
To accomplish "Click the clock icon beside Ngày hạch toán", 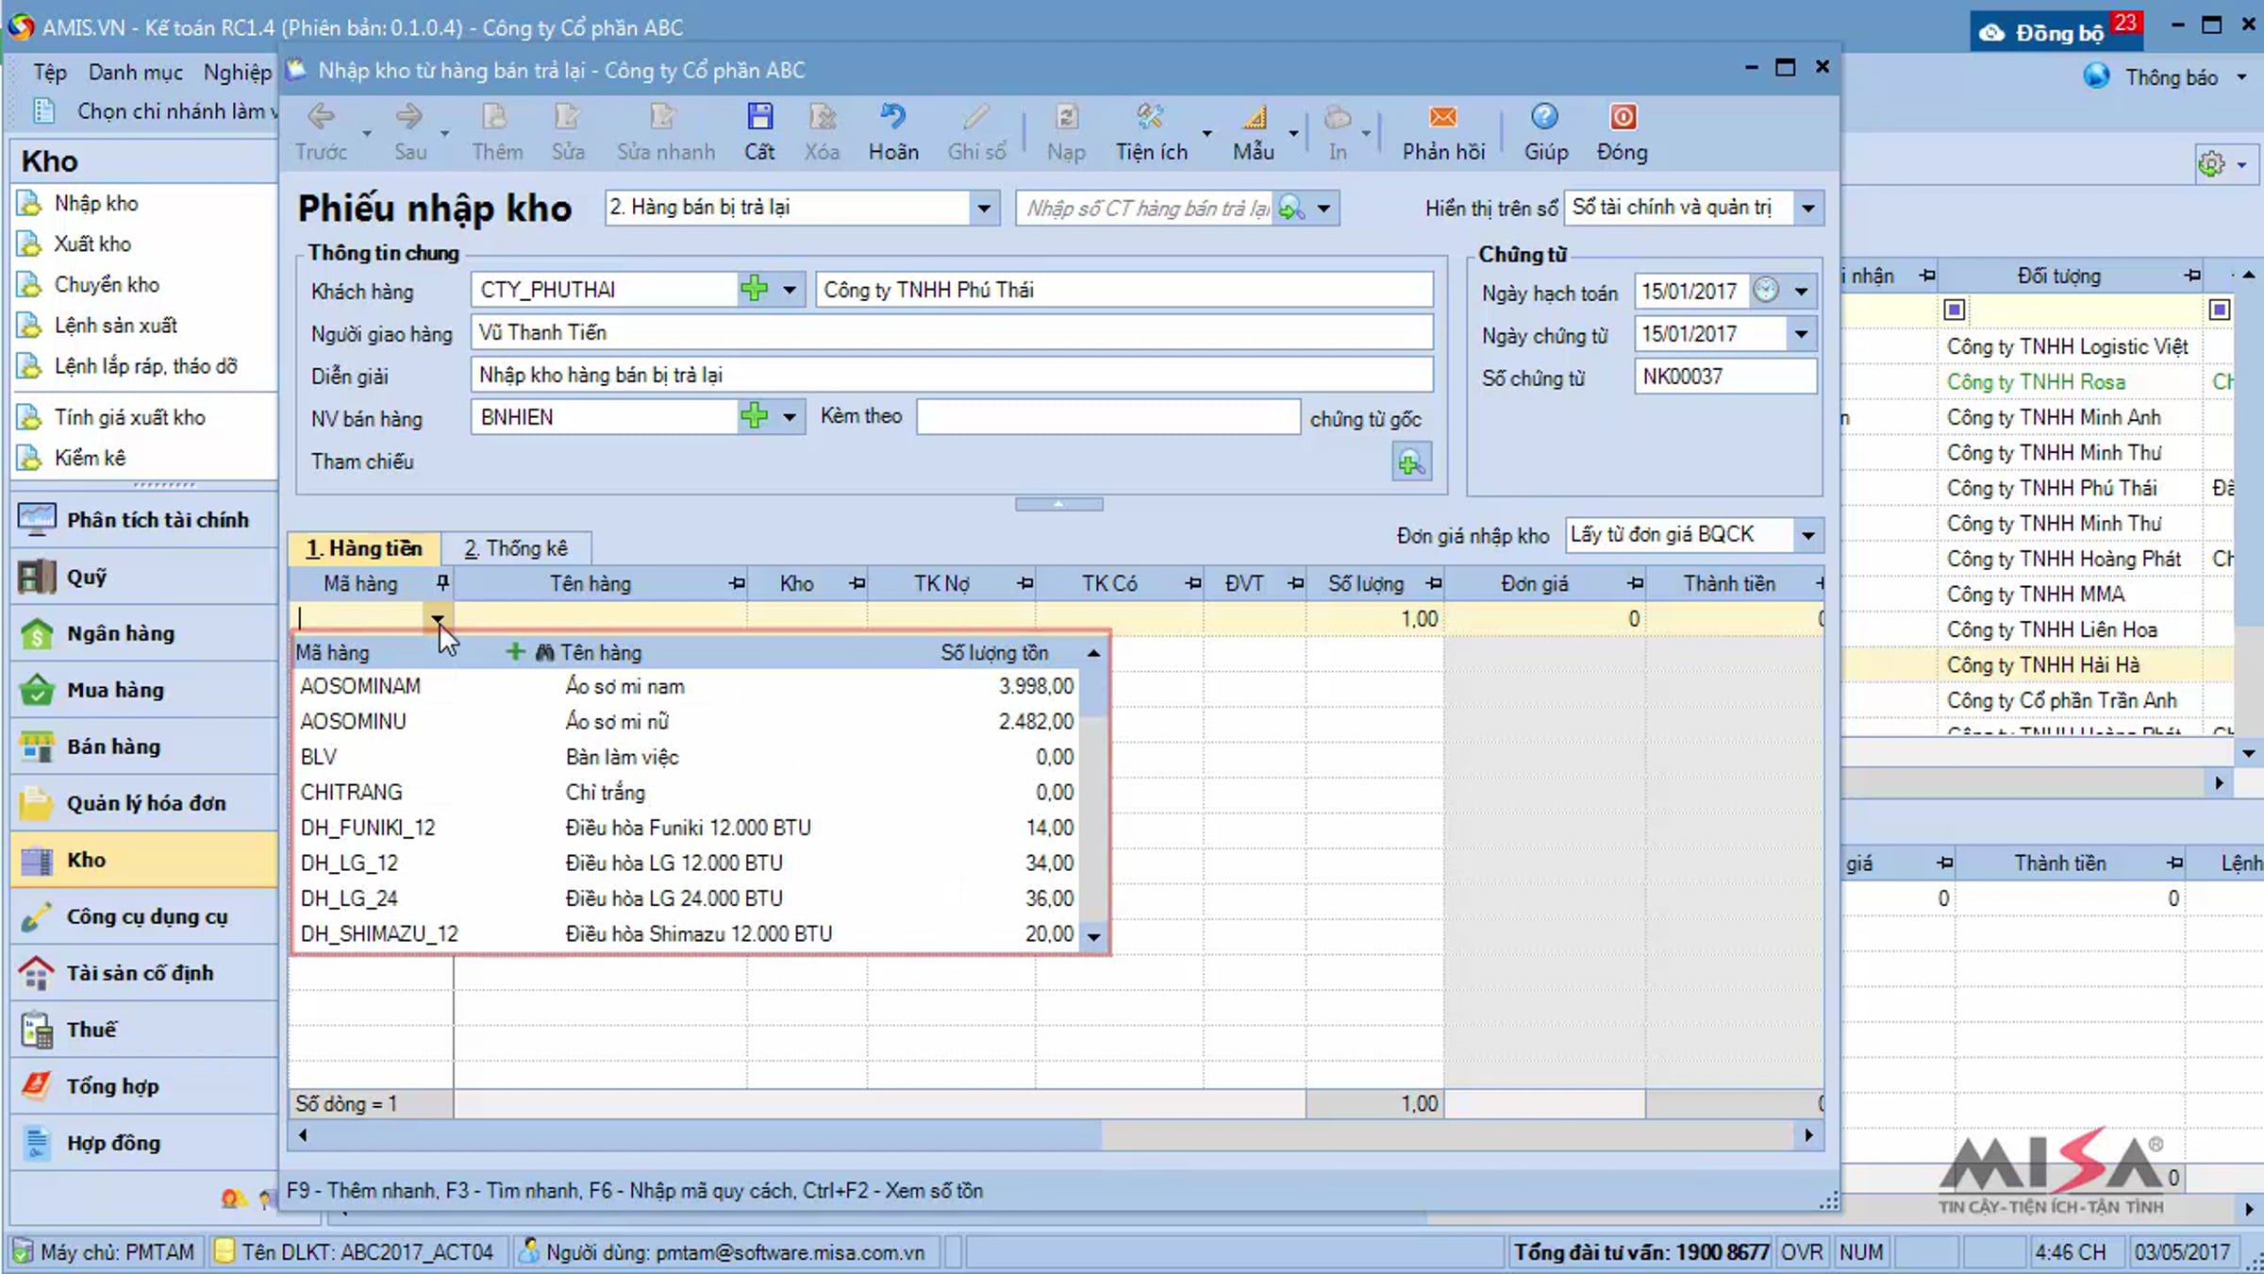I will pos(1766,290).
